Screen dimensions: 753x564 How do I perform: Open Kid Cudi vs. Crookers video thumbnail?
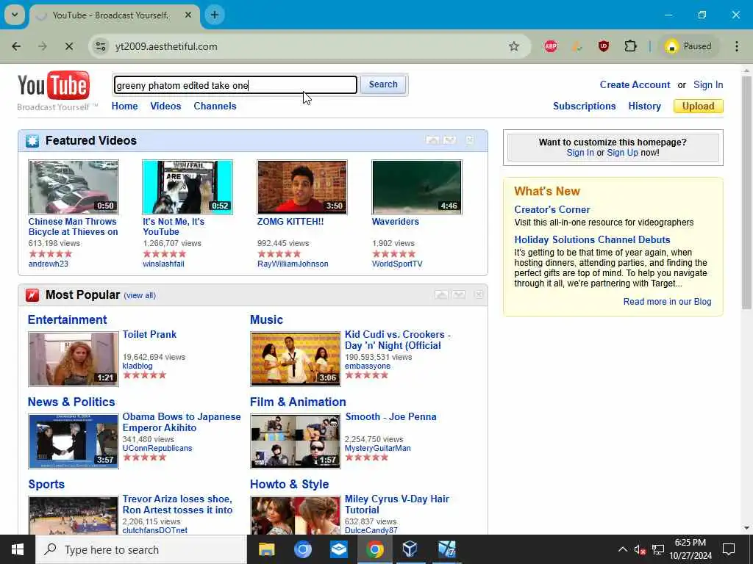point(296,358)
